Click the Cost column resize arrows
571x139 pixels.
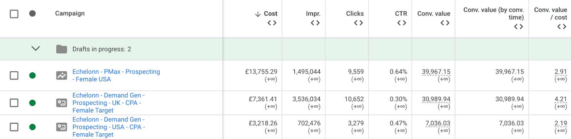272,23
